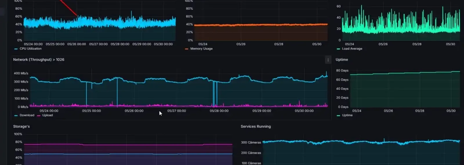The height and width of the screenshot is (165, 464).
Task: Click the pink storage line in Storage's chart
Action: 128,144
